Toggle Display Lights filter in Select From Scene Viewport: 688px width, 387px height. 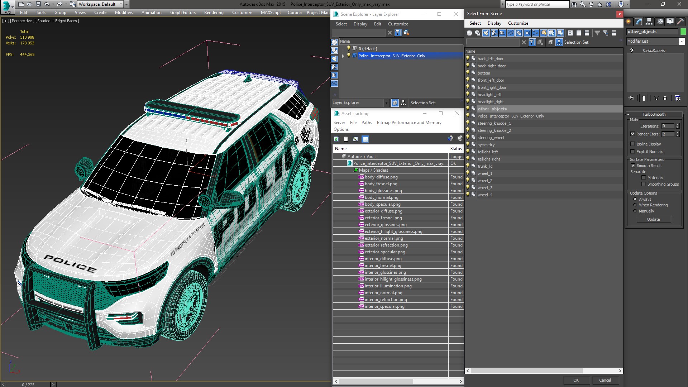point(486,33)
